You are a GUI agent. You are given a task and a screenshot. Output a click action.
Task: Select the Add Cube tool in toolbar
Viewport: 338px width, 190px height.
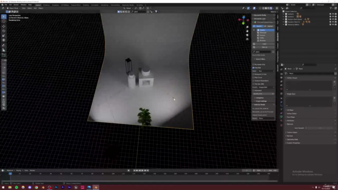click(4, 55)
